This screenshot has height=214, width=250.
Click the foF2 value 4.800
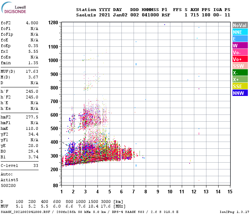coord(32,23)
